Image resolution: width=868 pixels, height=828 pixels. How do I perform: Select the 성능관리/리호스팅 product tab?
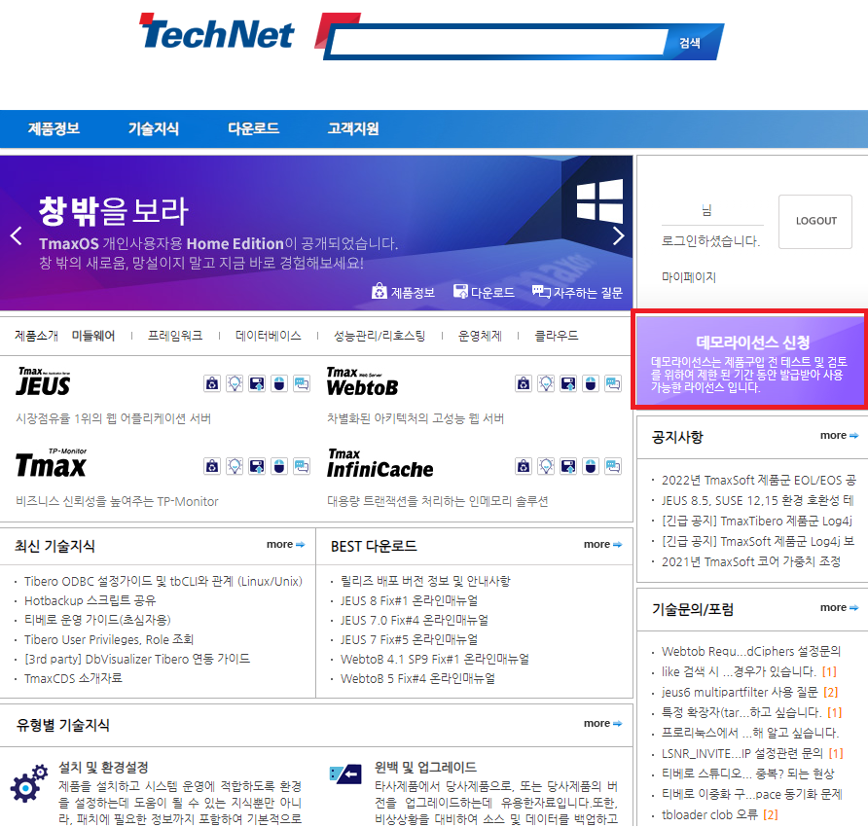pyautogui.click(x=380, y=336)
